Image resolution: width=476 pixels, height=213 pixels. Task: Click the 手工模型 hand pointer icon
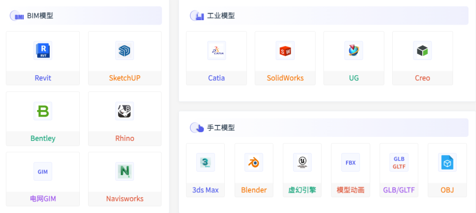point(197,128)
